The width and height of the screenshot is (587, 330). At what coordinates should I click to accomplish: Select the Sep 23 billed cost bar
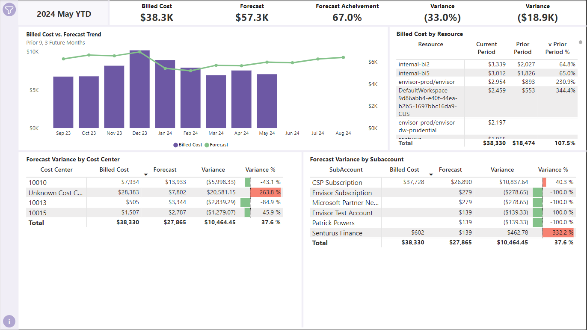click(63, 102)
